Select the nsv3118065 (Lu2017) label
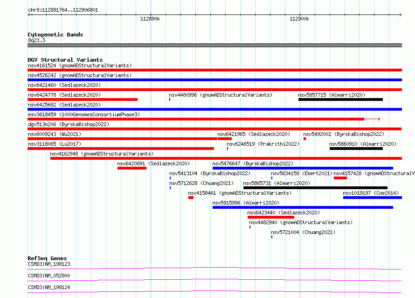This screenshot has height=298, width=415. pos(55,144)
